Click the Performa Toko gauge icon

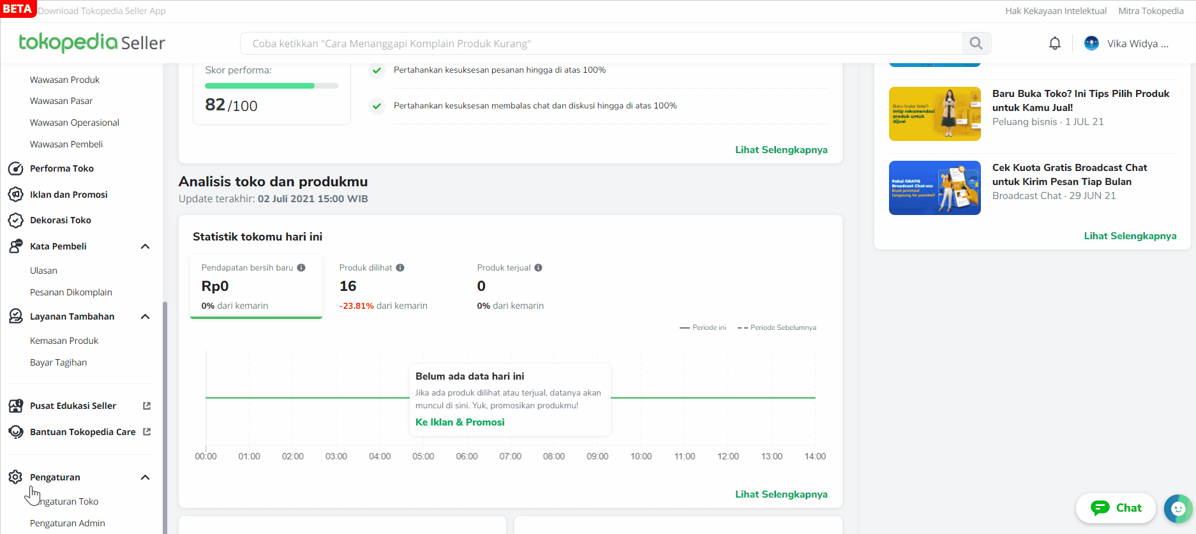point(16,168)
